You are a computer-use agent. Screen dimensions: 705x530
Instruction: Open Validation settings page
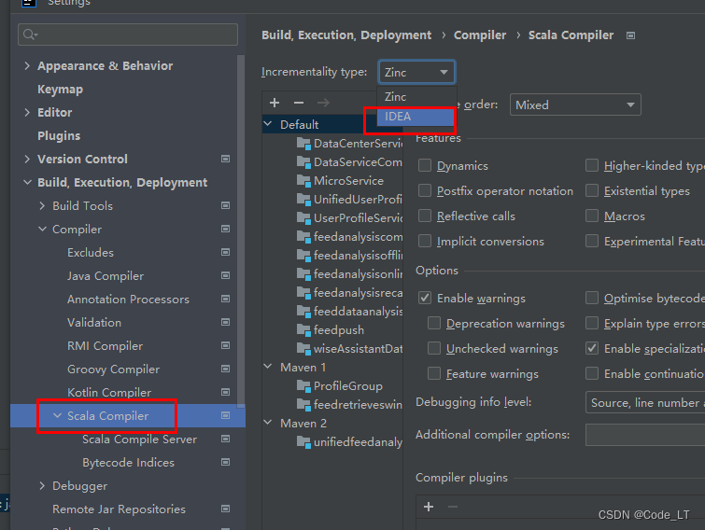94,323
